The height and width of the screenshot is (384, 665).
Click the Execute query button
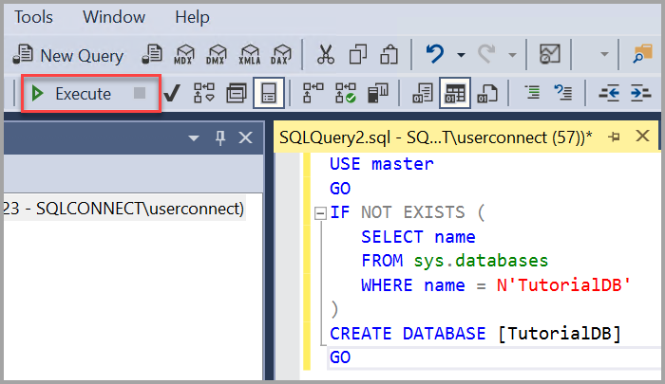pos(72,94)
